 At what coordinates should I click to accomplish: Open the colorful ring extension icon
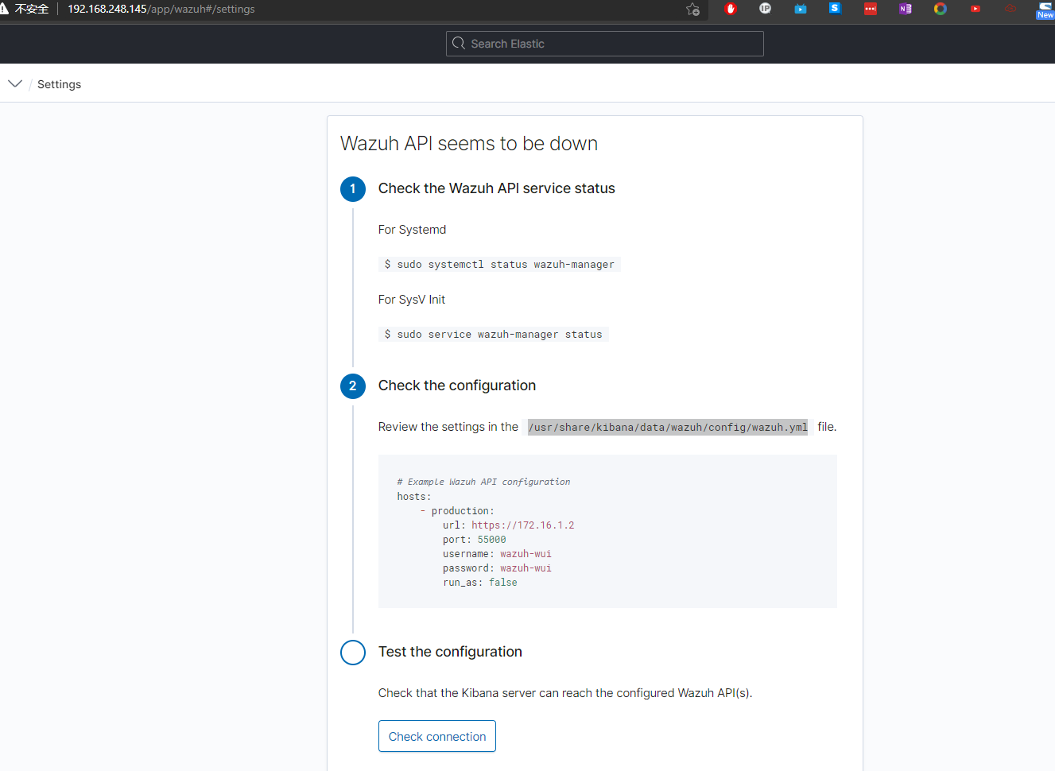pos(941,9)
